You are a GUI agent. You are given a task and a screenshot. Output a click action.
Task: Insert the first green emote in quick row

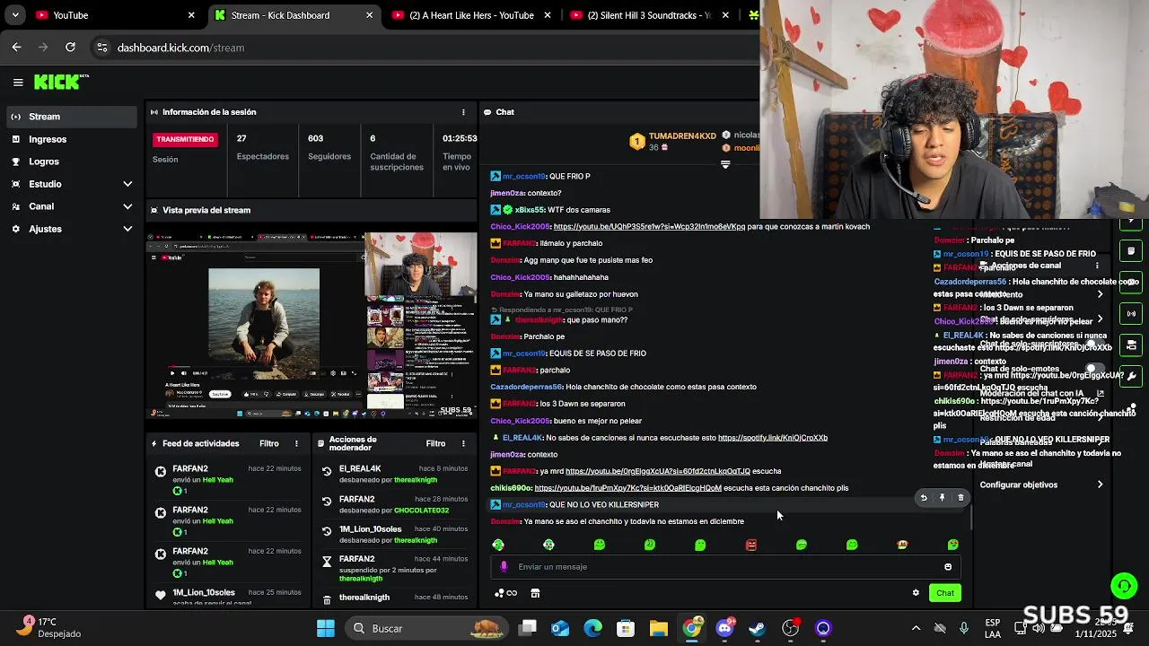point(498,545)
